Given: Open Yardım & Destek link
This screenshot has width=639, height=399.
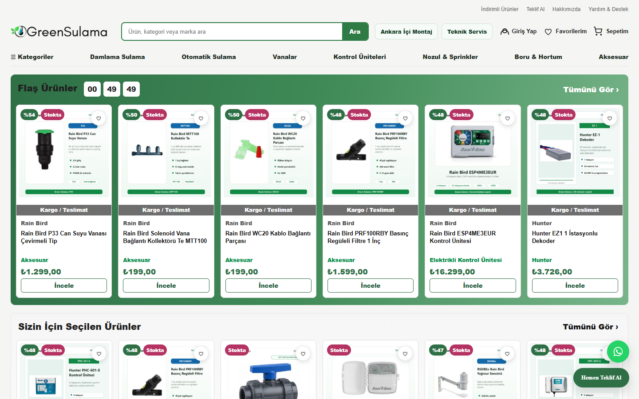Looking at the screenshot, I should tap(608, 9).
